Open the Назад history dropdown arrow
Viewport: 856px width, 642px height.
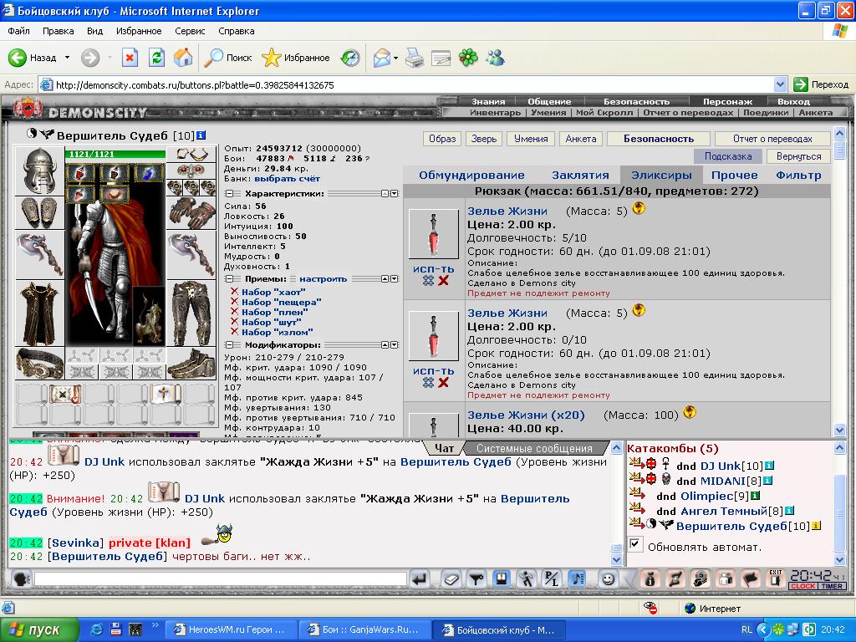pyautogui.click(x=67, y=58)
